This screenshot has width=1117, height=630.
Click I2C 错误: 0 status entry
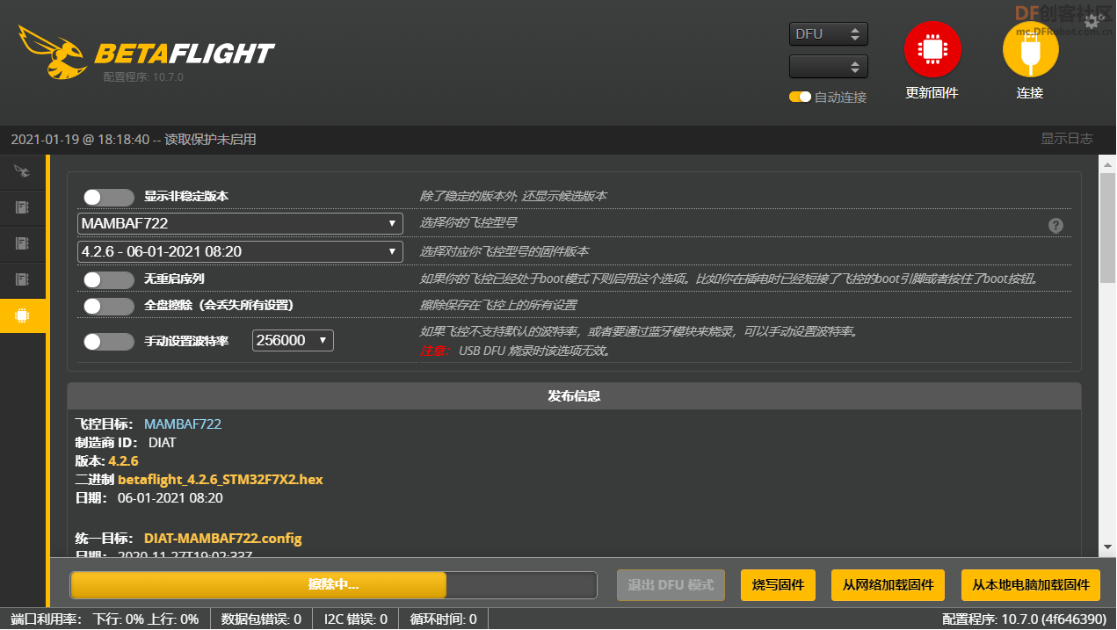pyautogui.click(x=356, y=619)
